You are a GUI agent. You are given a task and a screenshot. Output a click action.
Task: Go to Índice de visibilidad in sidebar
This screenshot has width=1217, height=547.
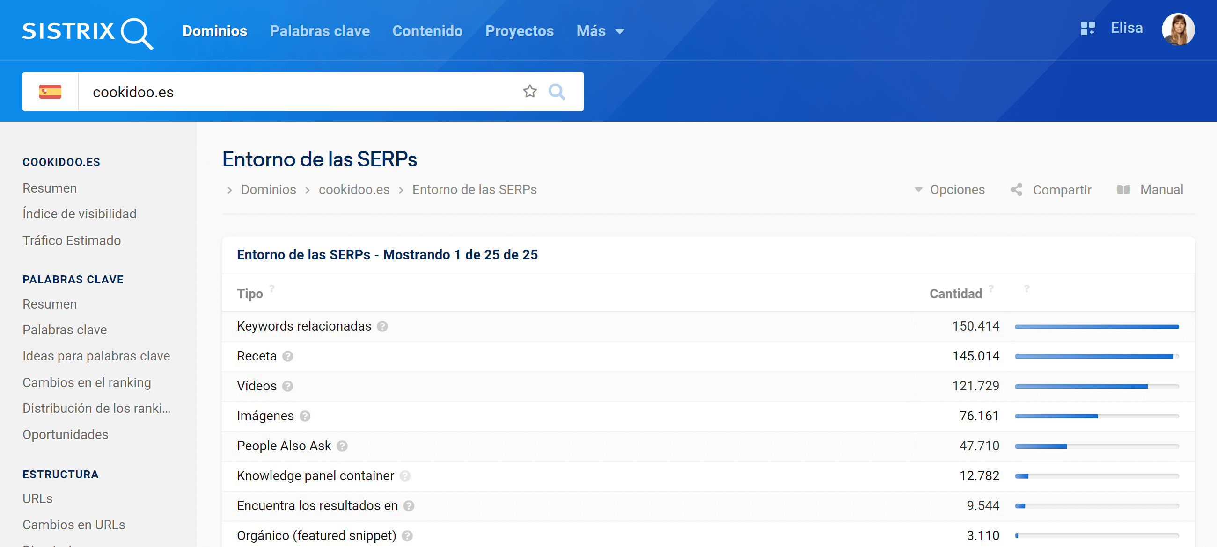click(80, 214)
